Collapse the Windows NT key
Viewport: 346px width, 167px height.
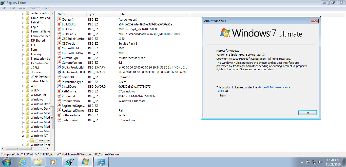click(23, 136)
